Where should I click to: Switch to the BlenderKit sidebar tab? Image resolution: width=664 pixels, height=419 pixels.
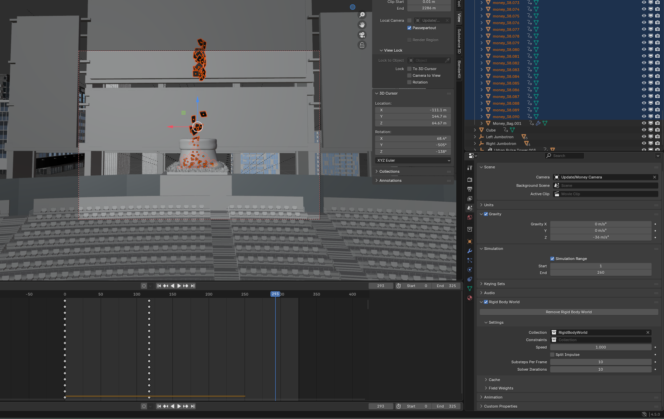(x=459, y=69)
